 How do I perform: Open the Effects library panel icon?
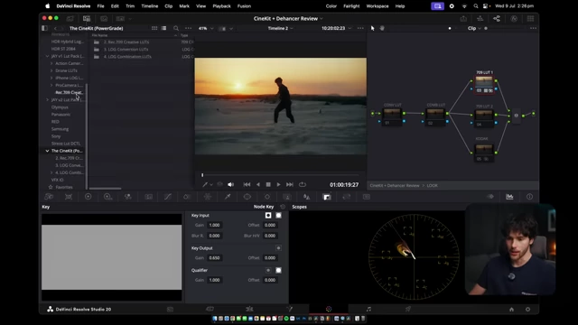point(514,18)
